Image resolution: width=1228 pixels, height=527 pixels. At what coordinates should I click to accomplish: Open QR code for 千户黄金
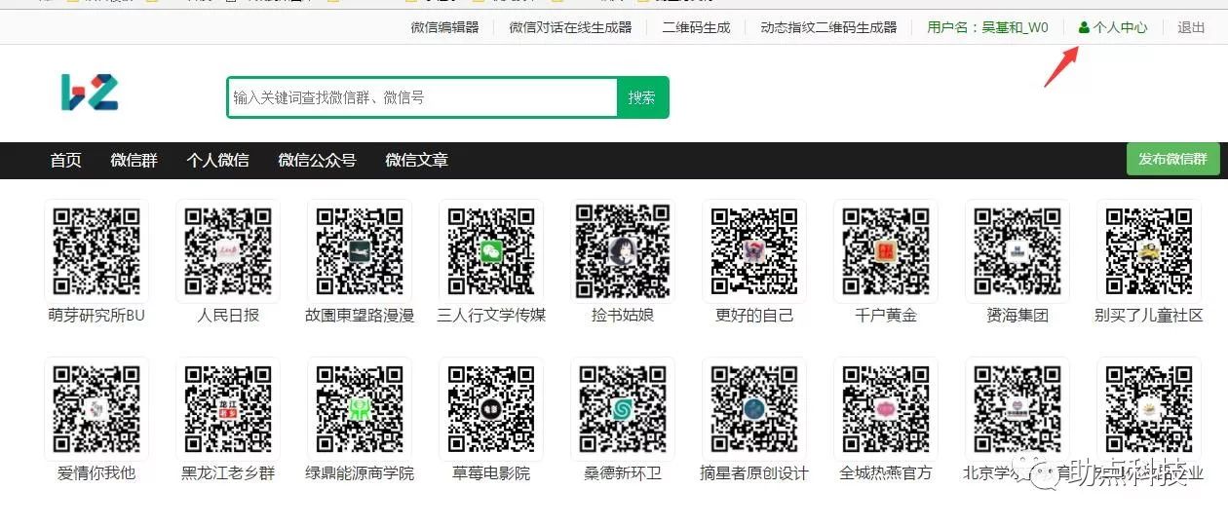886,251
